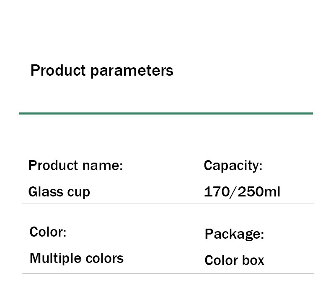Select the Color box text
The image size is (331, 288).
tap(234, 260)
